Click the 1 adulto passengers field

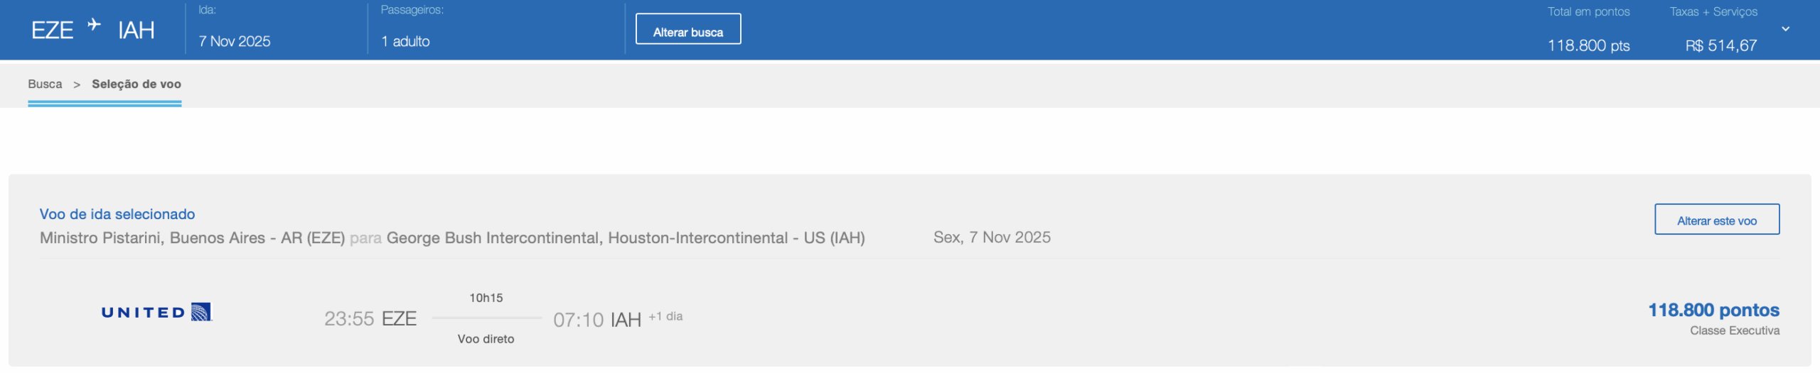pos(405,42)
